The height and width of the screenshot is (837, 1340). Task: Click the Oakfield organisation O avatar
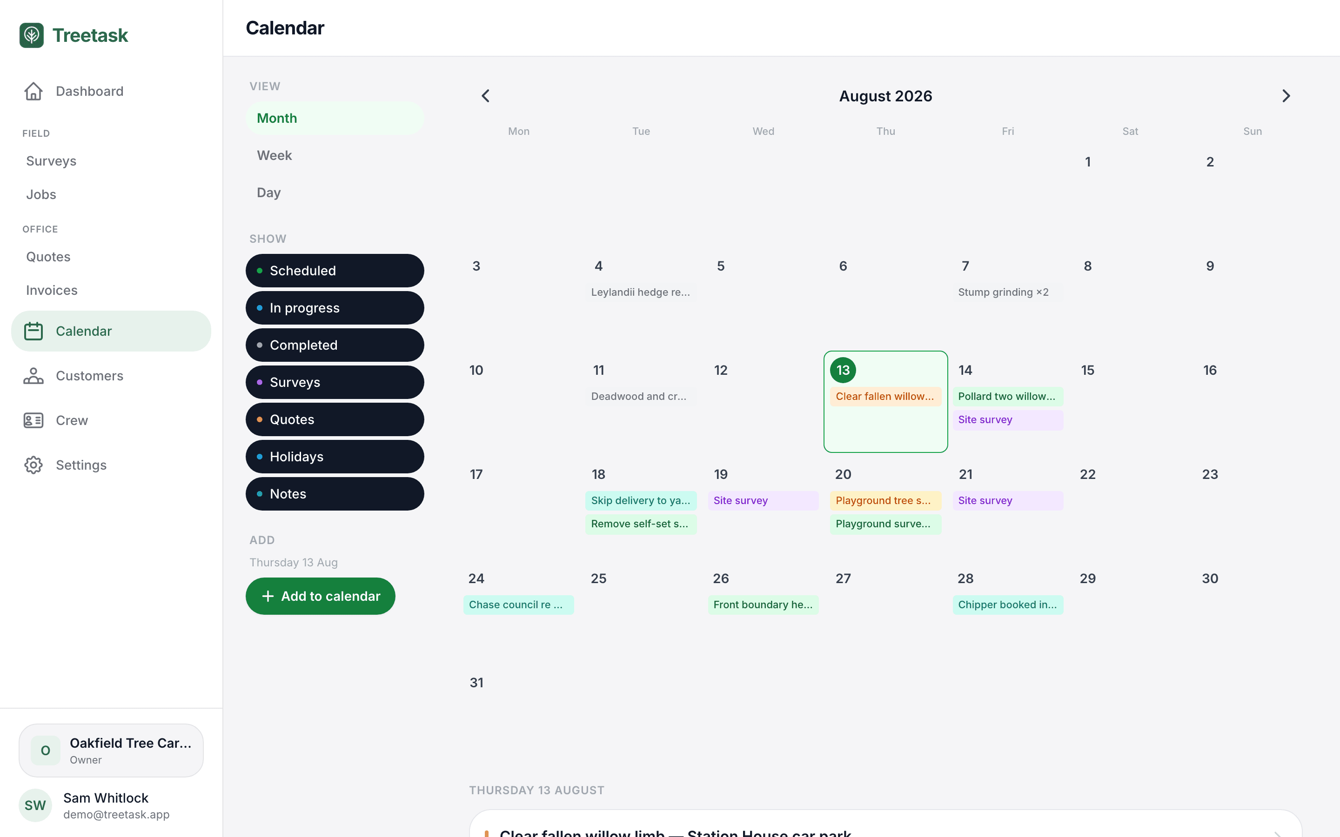click(x=46, y=751)
